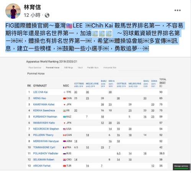Image resolution: width=191 pixels, height=173 pixels.
Task: Click the USA flag beside USA
Action: pos(65,129)
